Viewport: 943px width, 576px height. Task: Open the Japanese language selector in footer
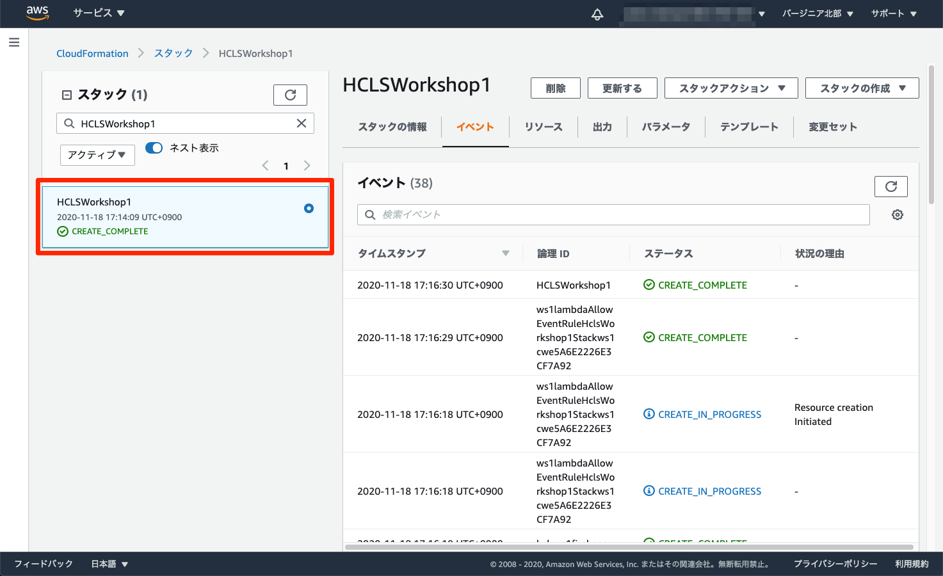(x=109, y=564)
